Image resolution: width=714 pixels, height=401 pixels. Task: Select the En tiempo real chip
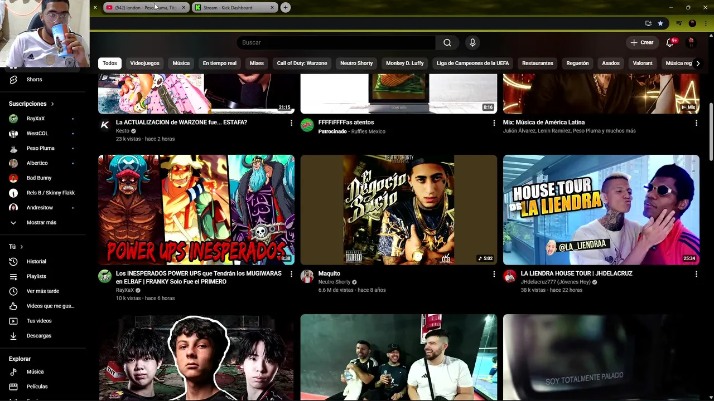pos(220,63)
